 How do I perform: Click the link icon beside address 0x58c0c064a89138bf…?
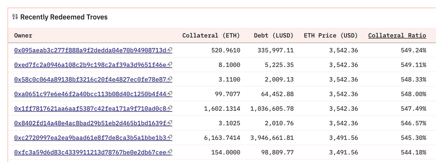(x=169, y=79)
